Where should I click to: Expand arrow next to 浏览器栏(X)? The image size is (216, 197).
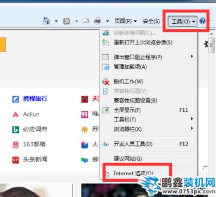(192, 128)
